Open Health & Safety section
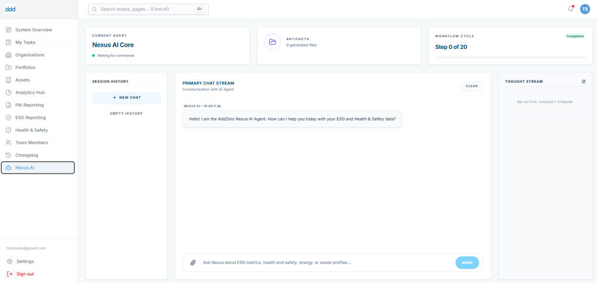The width and height of the screenshot is (597, 283). [38, 130]
